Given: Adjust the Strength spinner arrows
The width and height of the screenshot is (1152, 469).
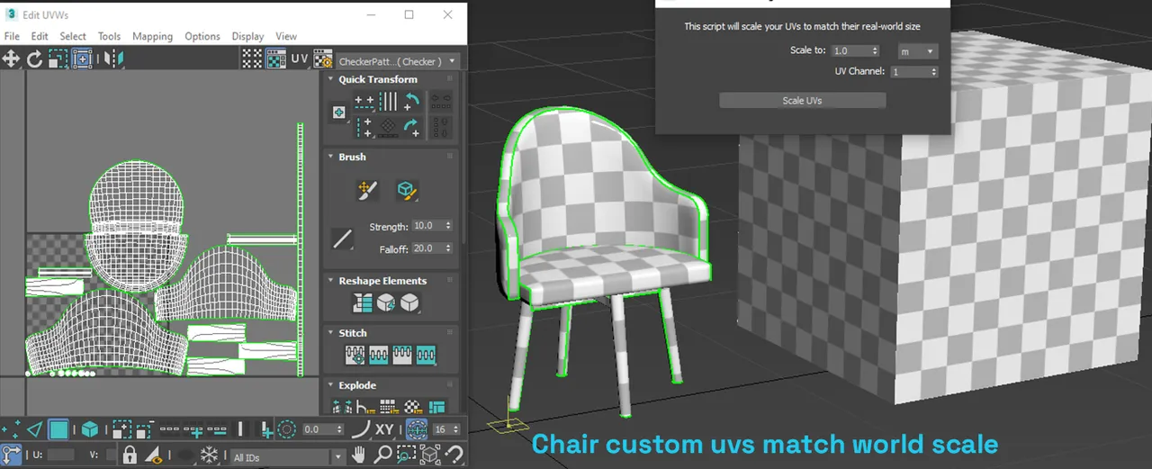Looking at the screenshot, I should [x=448, y=226].
